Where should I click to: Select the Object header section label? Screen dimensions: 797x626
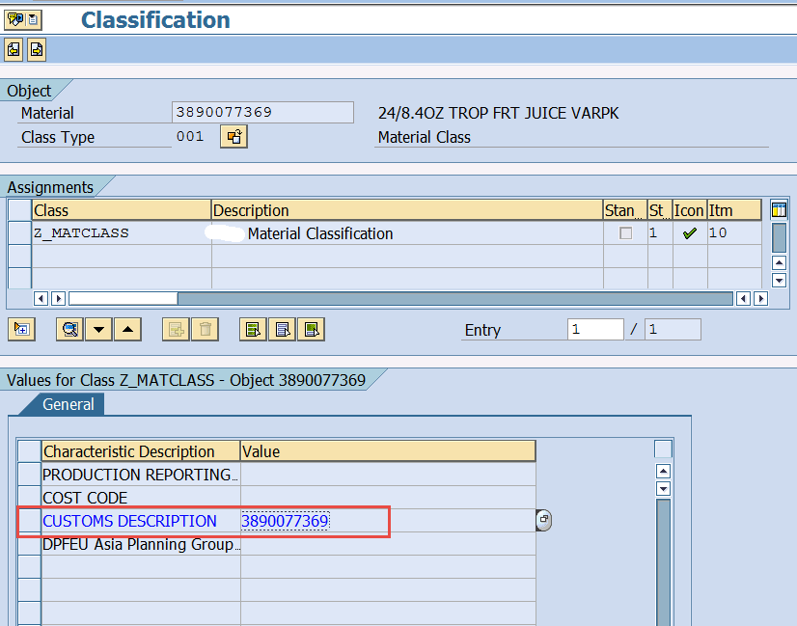click(x=29, y=90)
